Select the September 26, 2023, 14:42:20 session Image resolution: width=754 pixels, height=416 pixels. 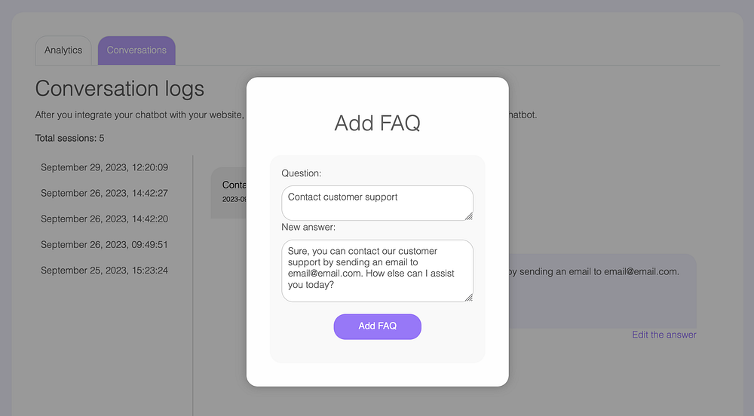coord(104,219)
